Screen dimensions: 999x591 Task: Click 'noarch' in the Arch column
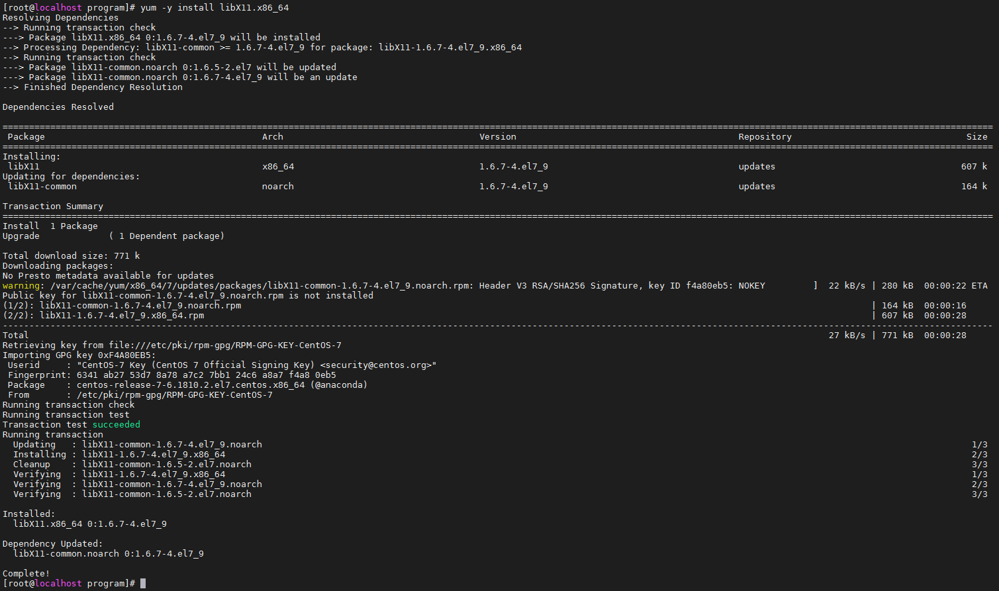point(277,187)
